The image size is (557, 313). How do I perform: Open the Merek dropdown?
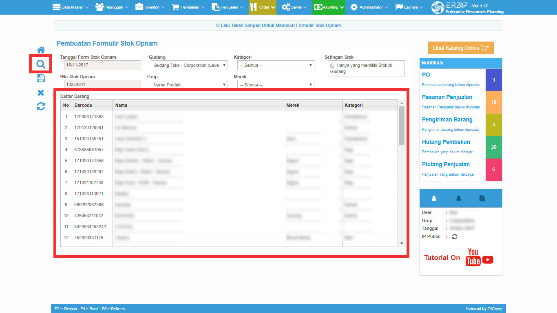click(276, 85)
